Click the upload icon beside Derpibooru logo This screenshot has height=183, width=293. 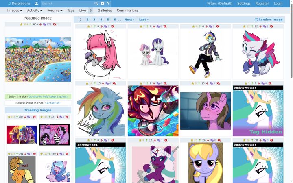click(x=37, y=4)
